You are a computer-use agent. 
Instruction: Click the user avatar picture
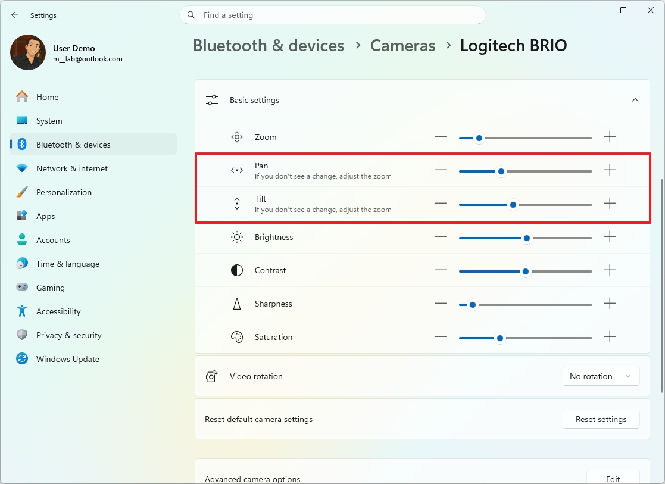coord(27,52)
